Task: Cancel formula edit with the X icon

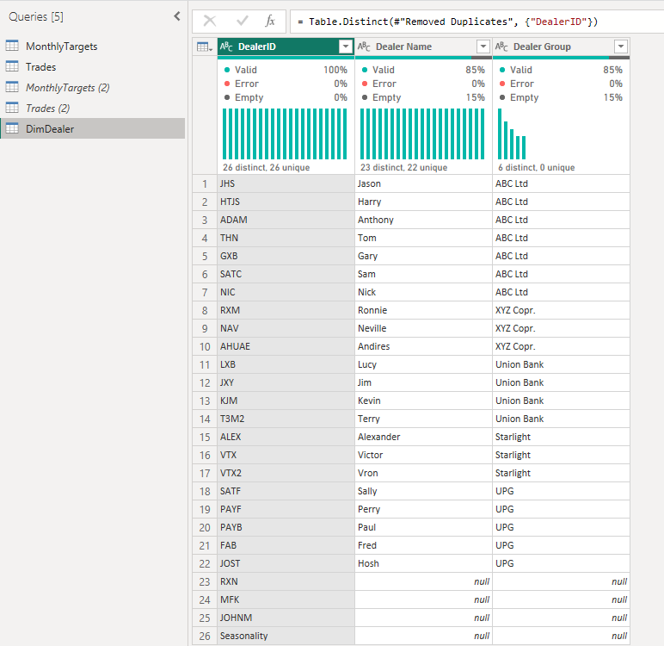Action: pyautogui.click(x=210, y=21)
